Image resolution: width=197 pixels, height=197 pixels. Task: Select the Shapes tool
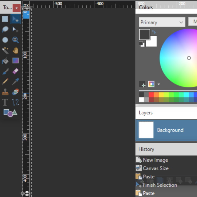click(x=10, y=113)
